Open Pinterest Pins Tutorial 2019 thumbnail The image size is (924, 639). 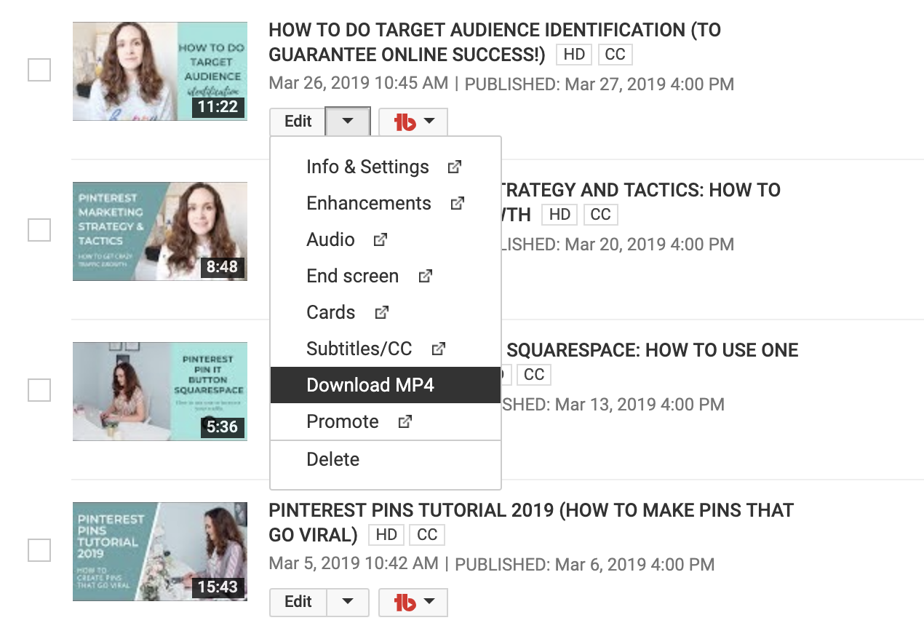click(160, 552)
